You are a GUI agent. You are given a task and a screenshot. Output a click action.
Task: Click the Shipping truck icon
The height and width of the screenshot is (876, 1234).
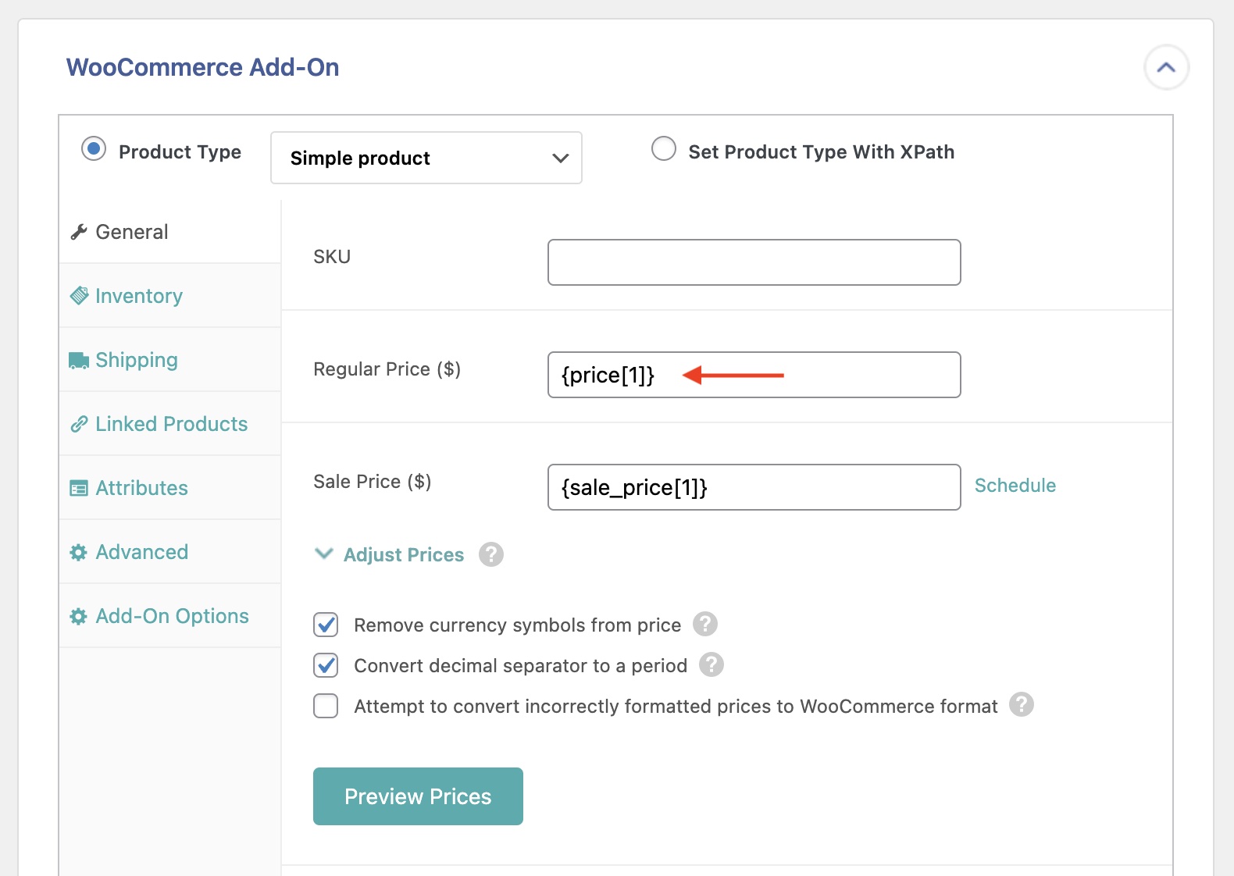(79, 360)
